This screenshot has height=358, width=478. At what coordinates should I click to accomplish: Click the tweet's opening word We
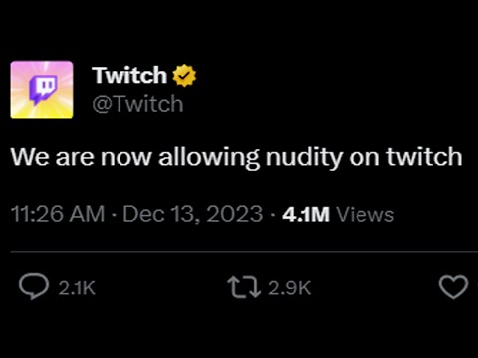30,156
